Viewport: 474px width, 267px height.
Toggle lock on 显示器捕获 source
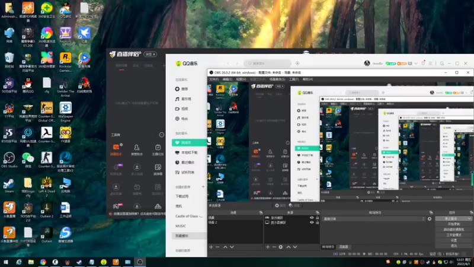click(318, 223)
